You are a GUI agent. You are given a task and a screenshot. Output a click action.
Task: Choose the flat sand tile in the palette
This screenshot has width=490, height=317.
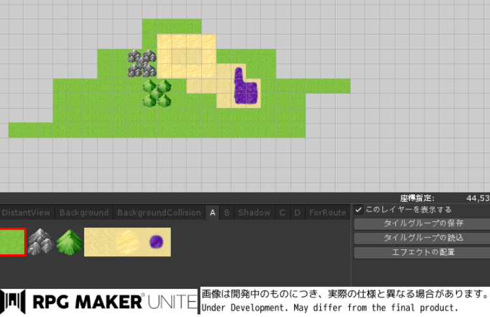click(x=98, y=242)
